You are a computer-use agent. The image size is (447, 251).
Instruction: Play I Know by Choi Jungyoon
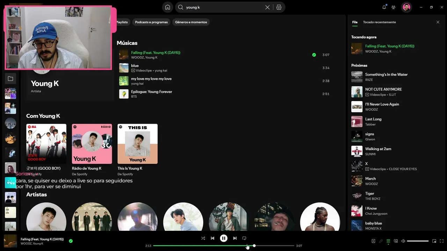click(x=396, y=211)
